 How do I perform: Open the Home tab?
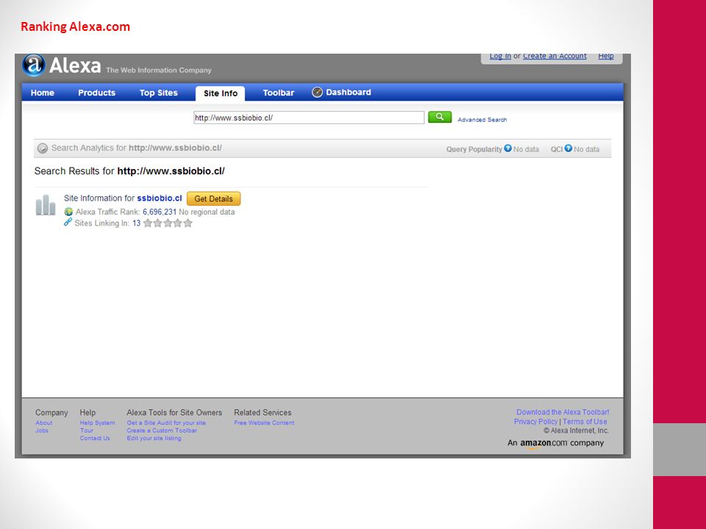pyautogui.click(x=43, y=93)
